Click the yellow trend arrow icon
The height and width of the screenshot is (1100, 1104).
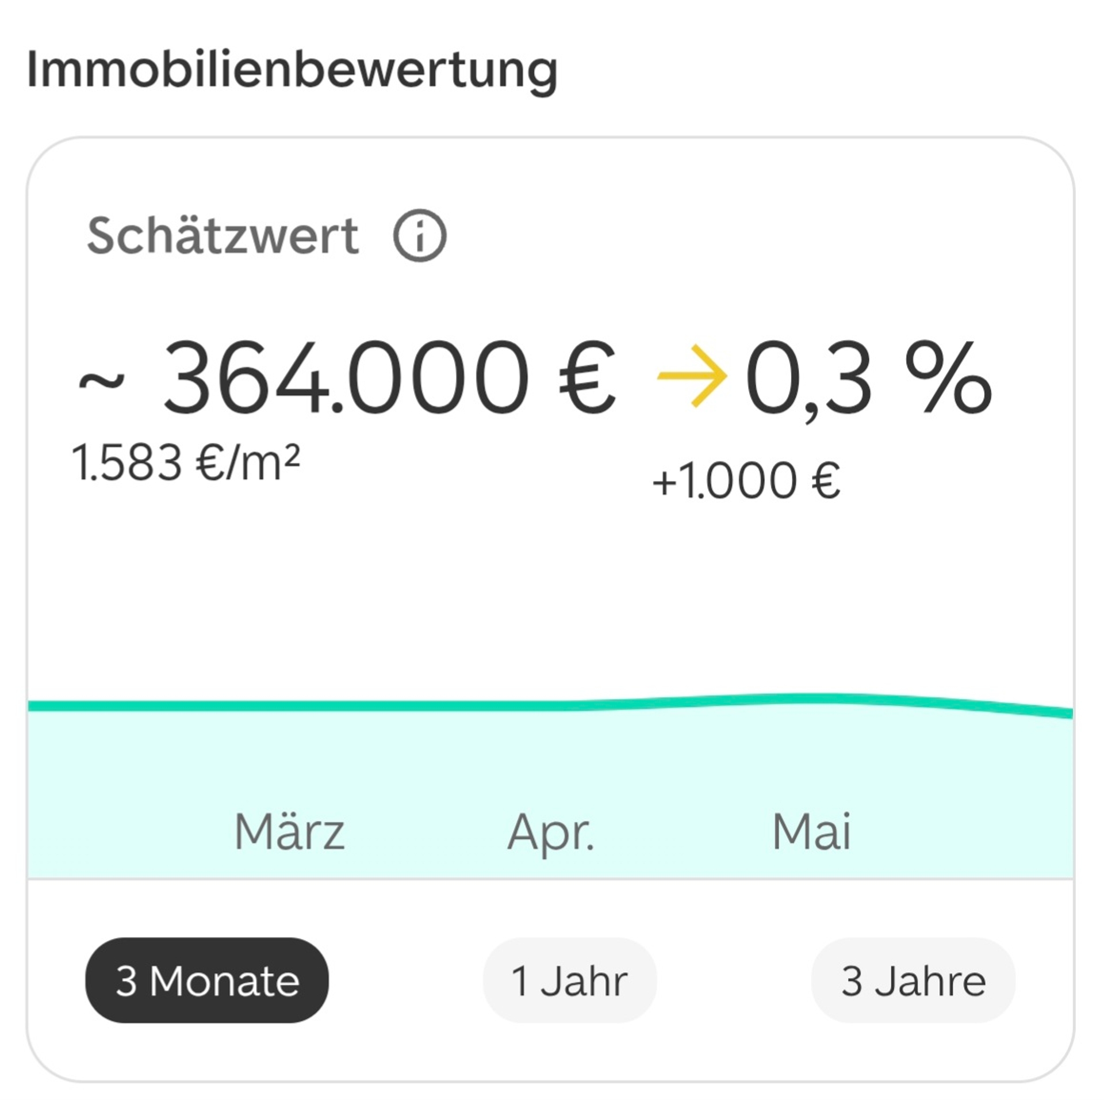693,376
